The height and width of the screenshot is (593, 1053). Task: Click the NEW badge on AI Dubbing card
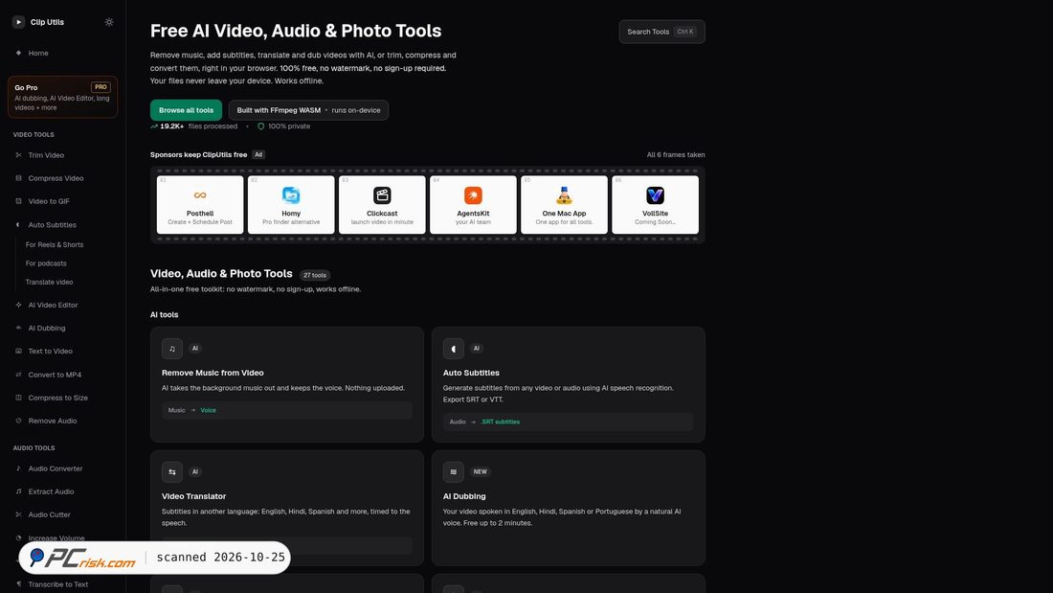(x=481, y=472)
